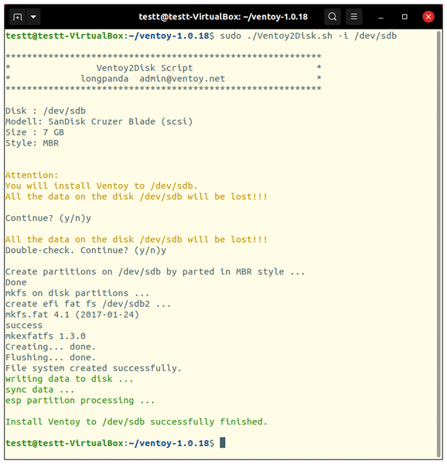
Task: Click the Double-check. Continue? prompt line
Action: tap(86, 251)
